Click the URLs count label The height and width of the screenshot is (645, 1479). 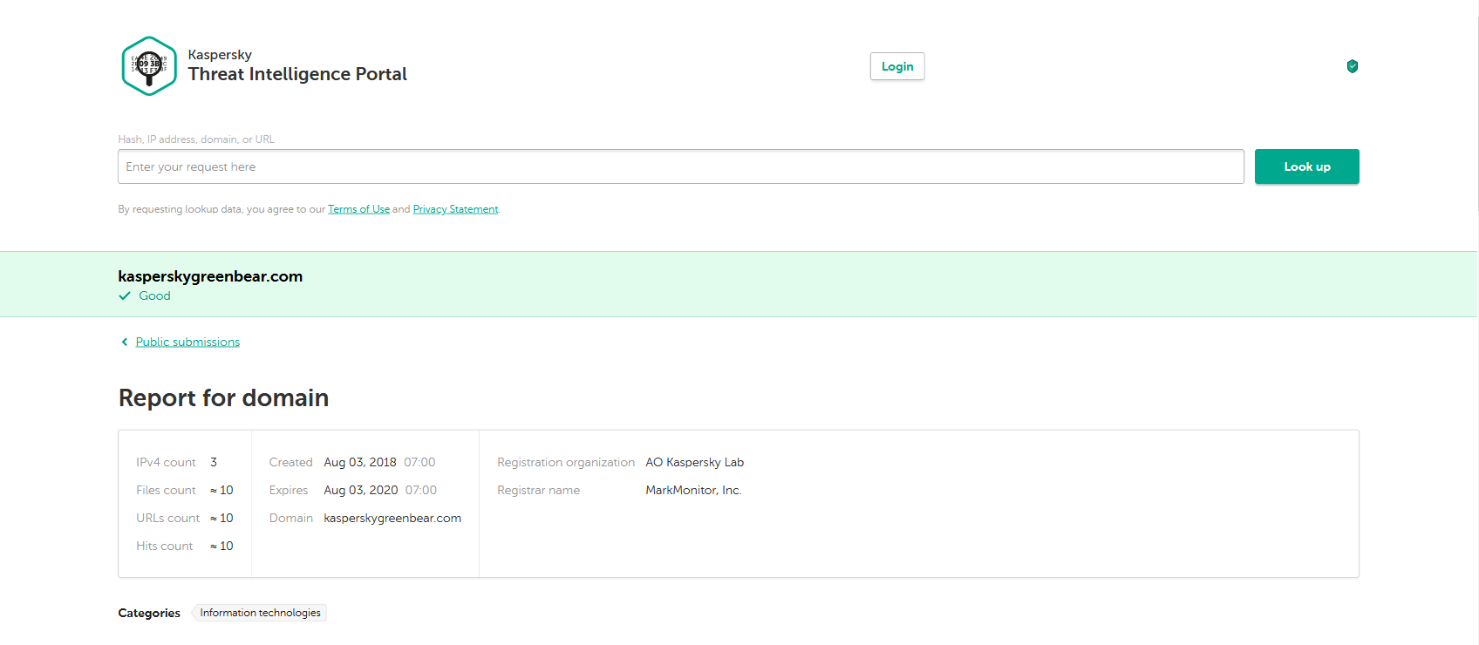point(167,518)
